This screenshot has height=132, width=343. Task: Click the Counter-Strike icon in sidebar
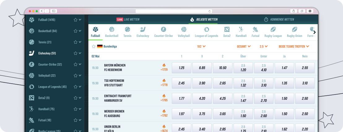[32, 64]
